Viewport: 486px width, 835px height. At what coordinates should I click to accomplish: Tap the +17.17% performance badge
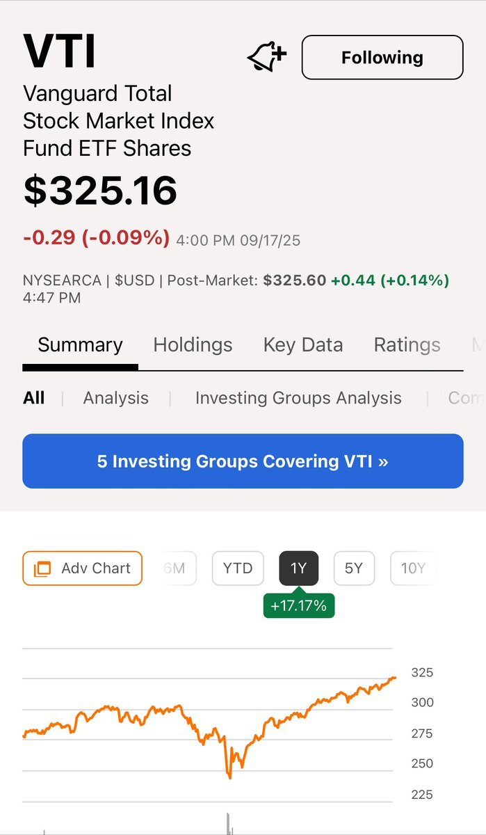(x=298, y=605)
